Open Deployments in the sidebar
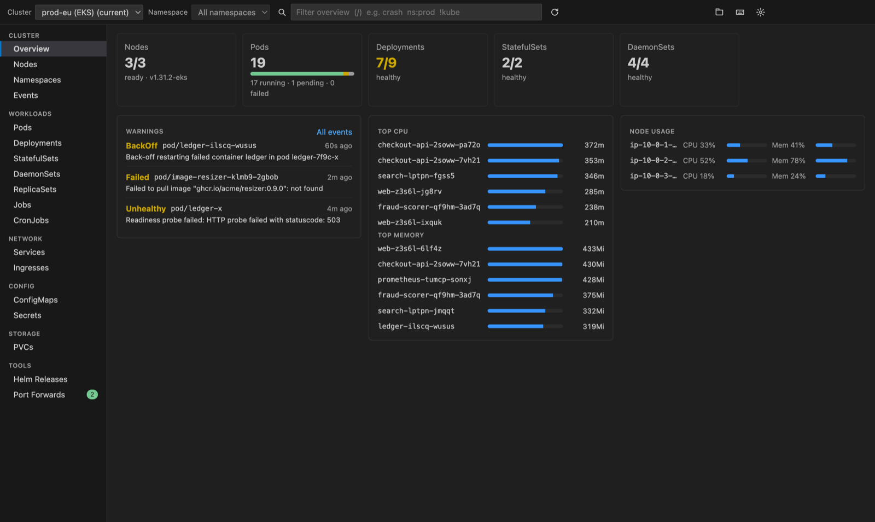Viewport: 875px width, 522px height. [x=53, y=143]
